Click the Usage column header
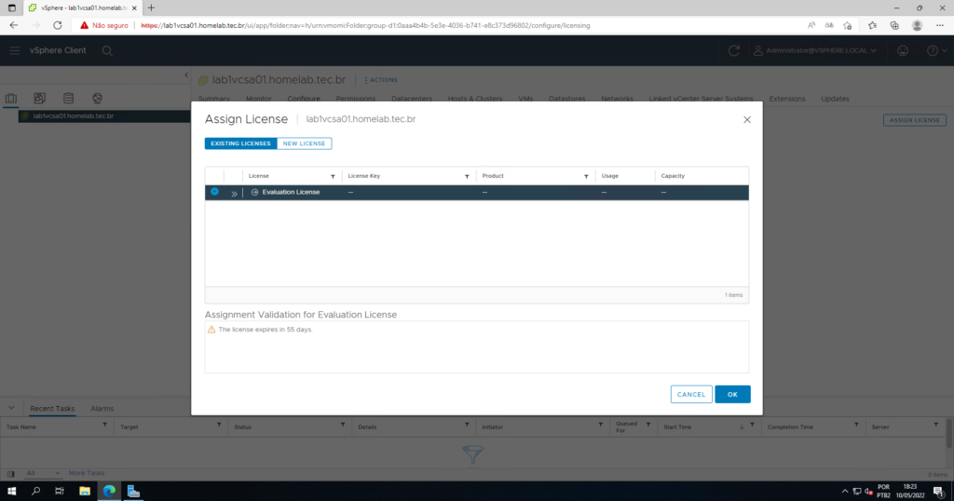This screenshot has width=954, height=501. [609, 176]
